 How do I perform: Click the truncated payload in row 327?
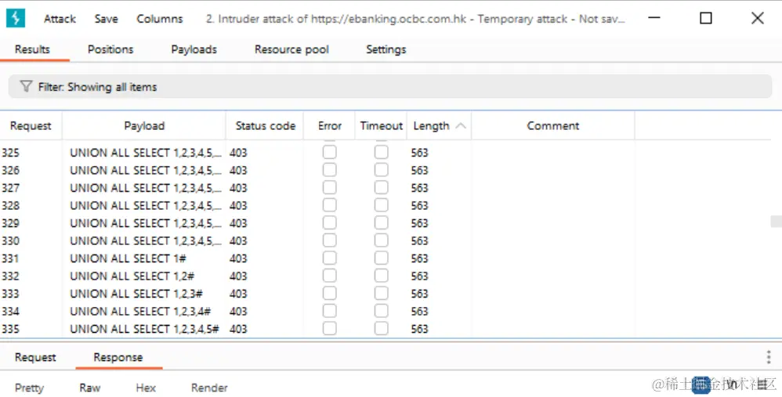(x=146, y=188)
